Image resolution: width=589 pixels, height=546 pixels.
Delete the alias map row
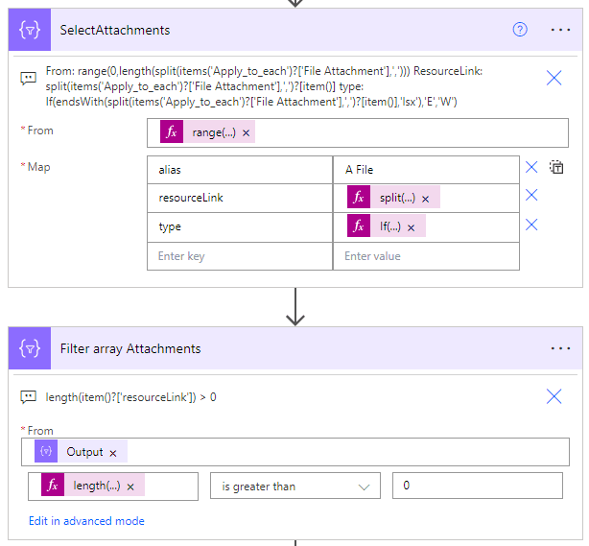point(531,167)
